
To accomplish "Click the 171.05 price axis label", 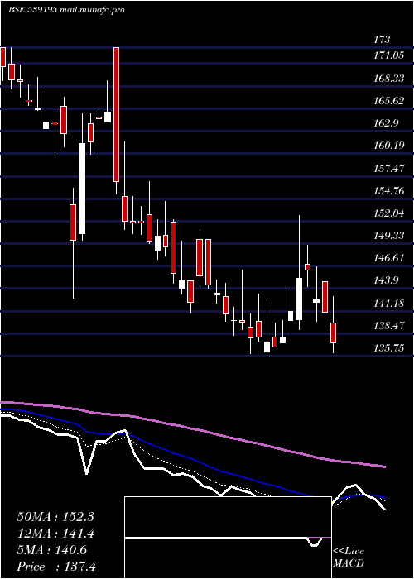I will tap(388, 55).
